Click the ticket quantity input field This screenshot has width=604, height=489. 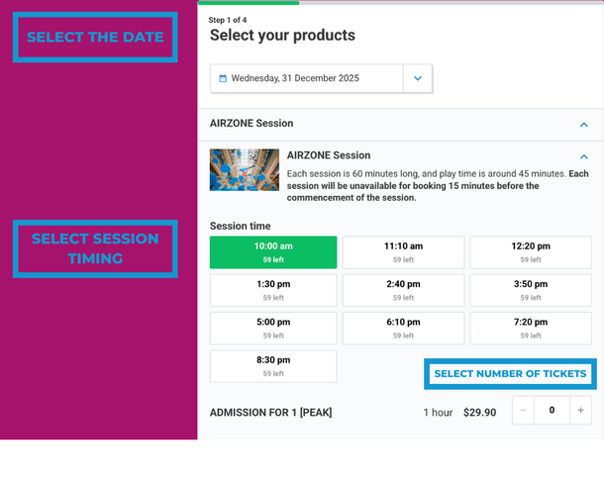point(553,410)
